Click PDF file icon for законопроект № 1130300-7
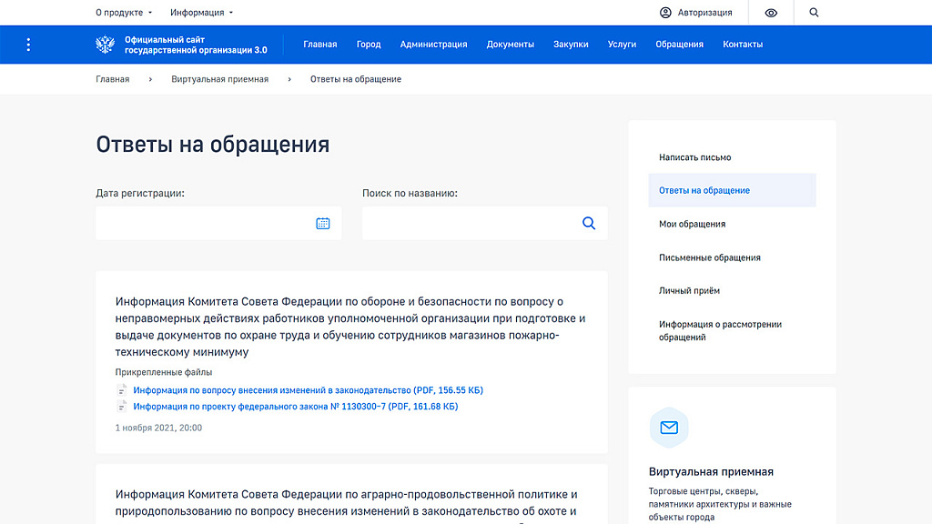This screenshot has height=524, width=932. click(122, 407)
